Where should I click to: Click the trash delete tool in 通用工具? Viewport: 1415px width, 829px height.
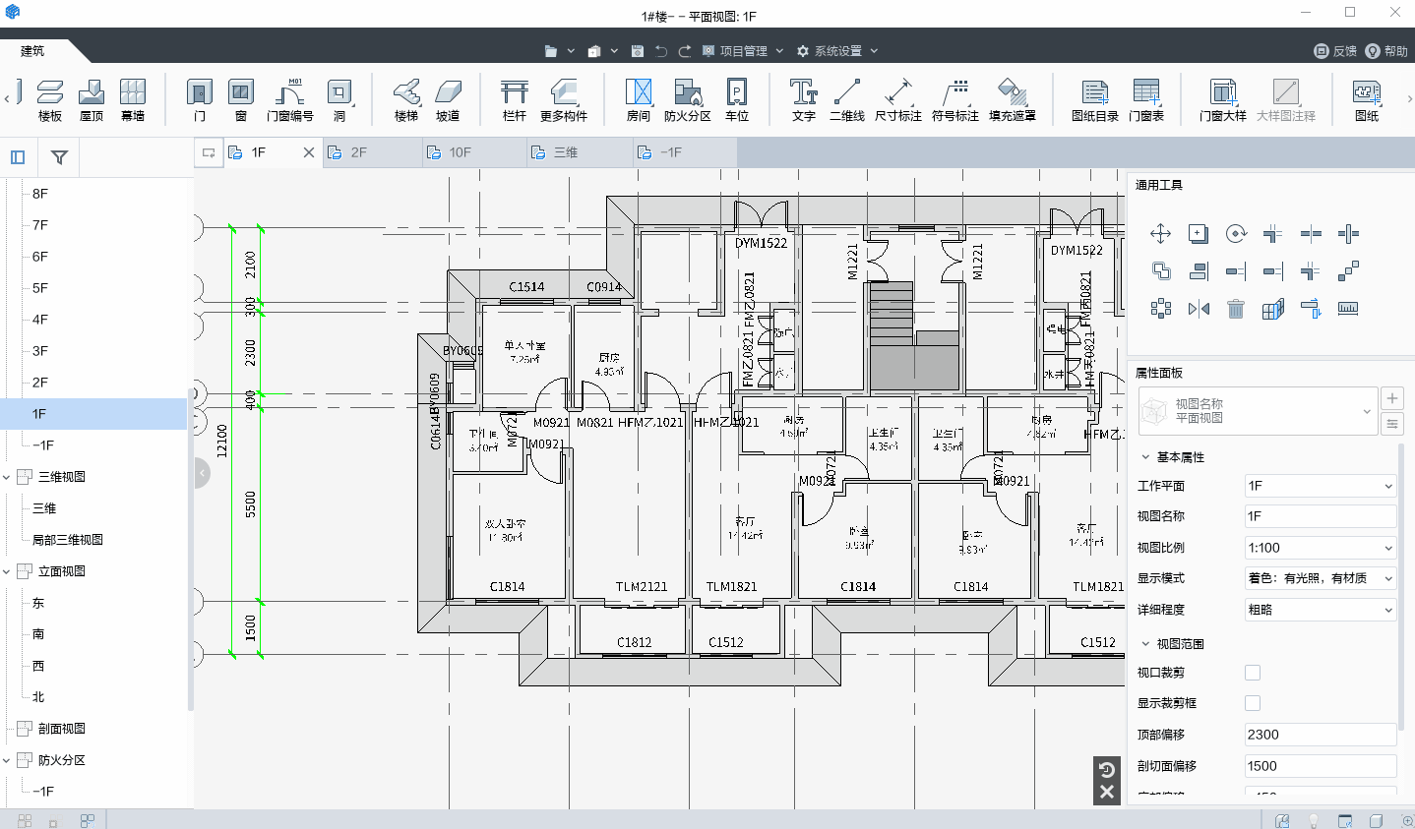pos(1236,309)
